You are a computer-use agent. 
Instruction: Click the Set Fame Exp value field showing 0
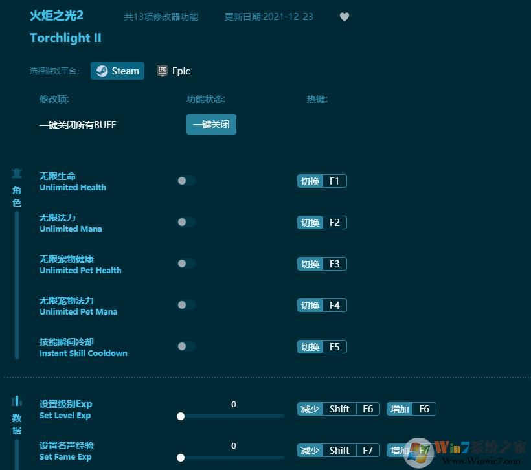point(233,445)
